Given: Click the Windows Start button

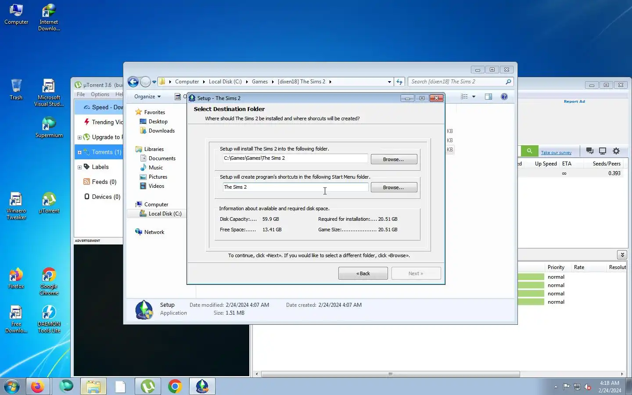Looking at the screenshot, I should tap(12, 386).
